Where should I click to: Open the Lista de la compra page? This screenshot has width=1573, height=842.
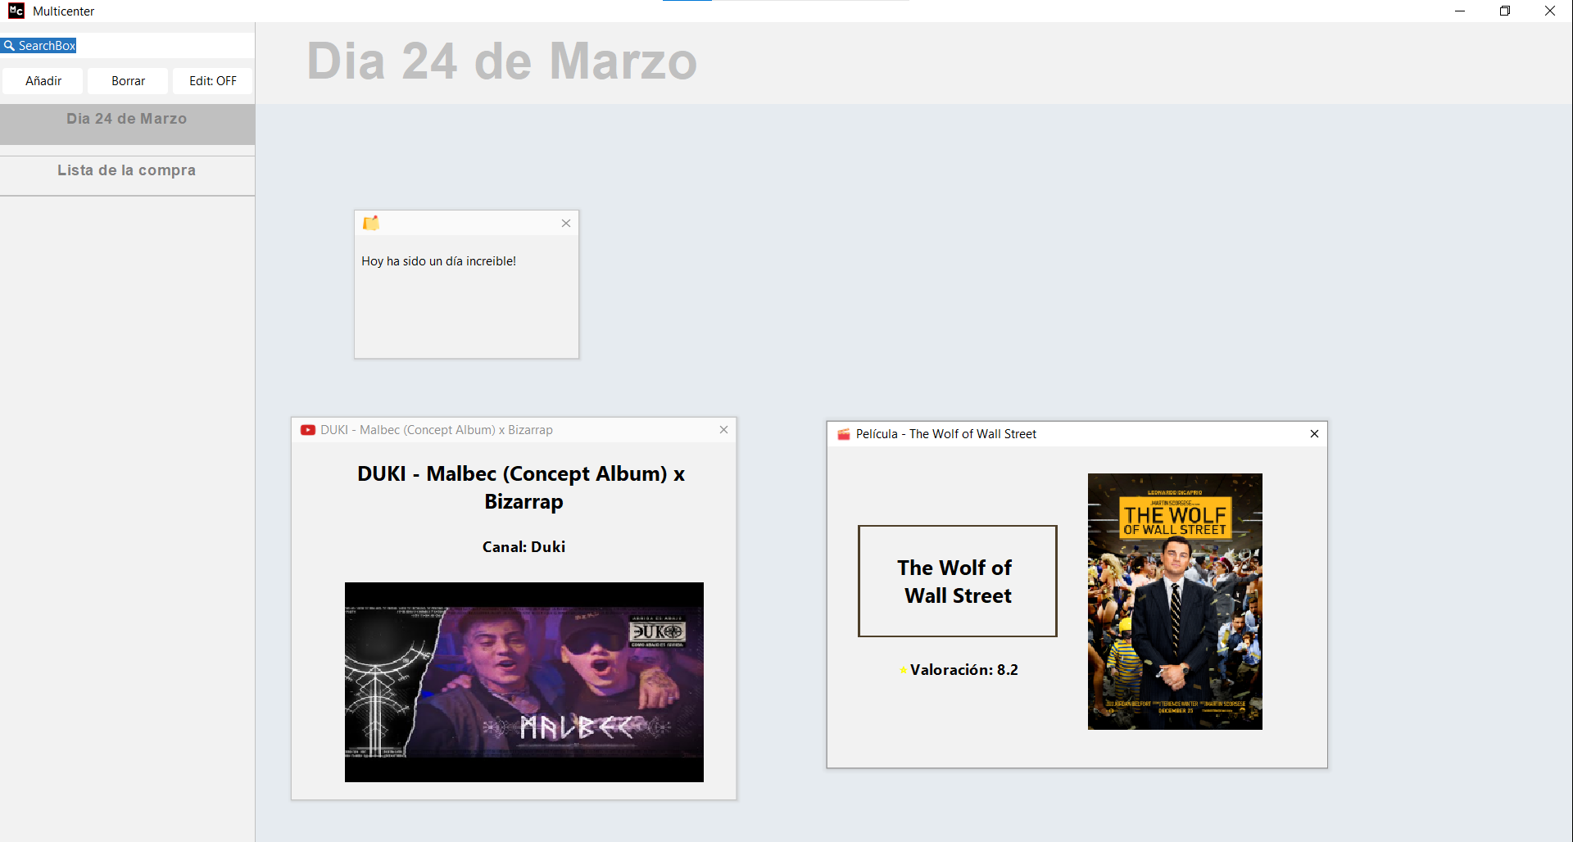pyautogui.click(x=127, y=171)
